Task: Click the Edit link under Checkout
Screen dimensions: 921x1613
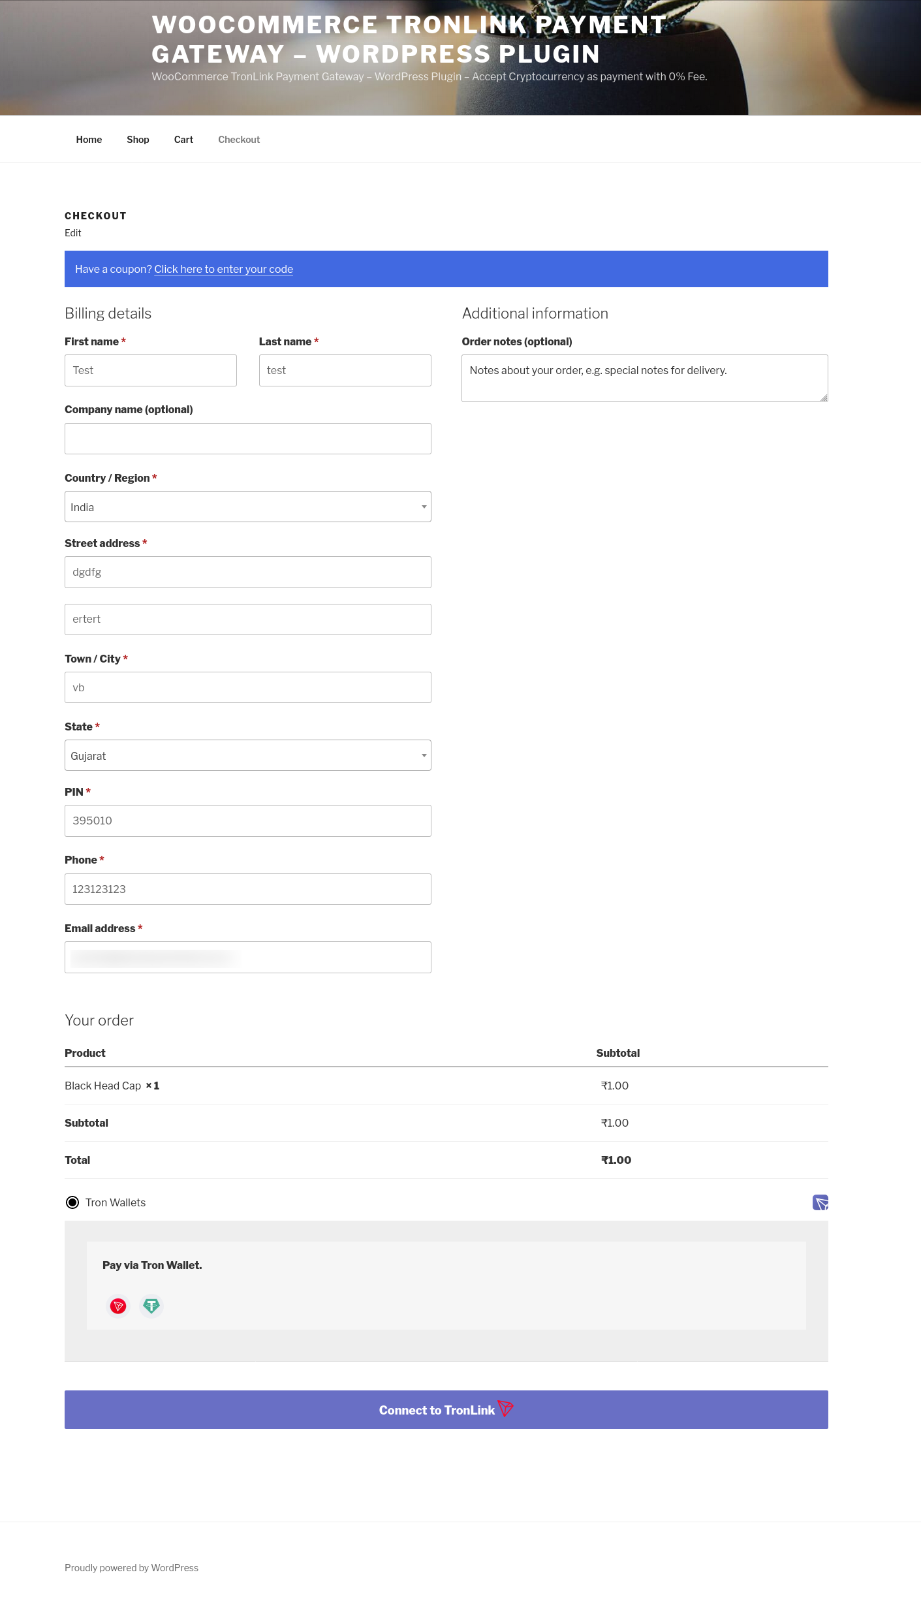Action: [x=73, y=233]
